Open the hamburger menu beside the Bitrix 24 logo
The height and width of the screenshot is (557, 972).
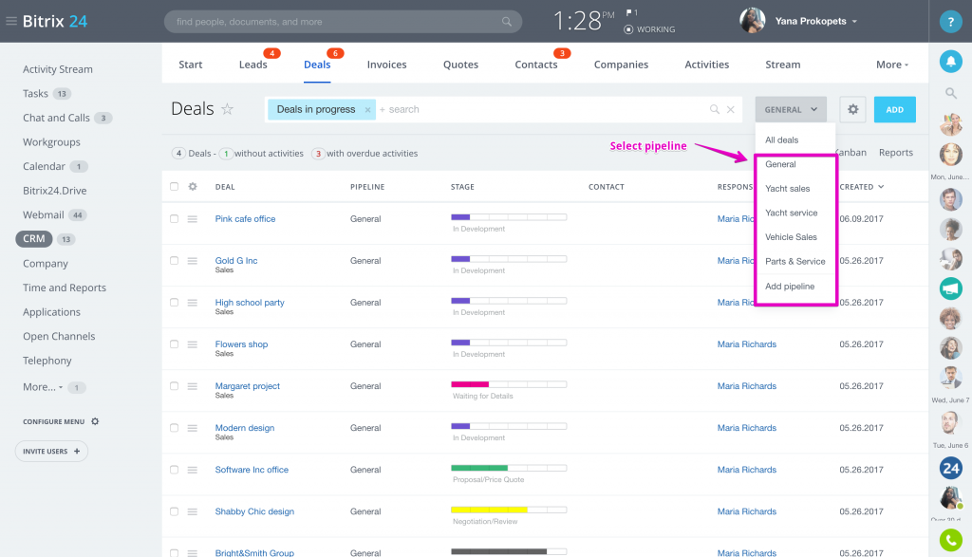click(11, 21)
